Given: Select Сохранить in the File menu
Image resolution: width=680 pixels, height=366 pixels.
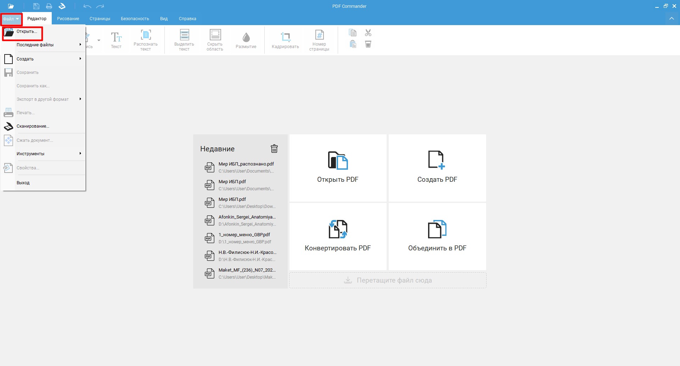Looking at the screenshot, I should click(43, 72).
